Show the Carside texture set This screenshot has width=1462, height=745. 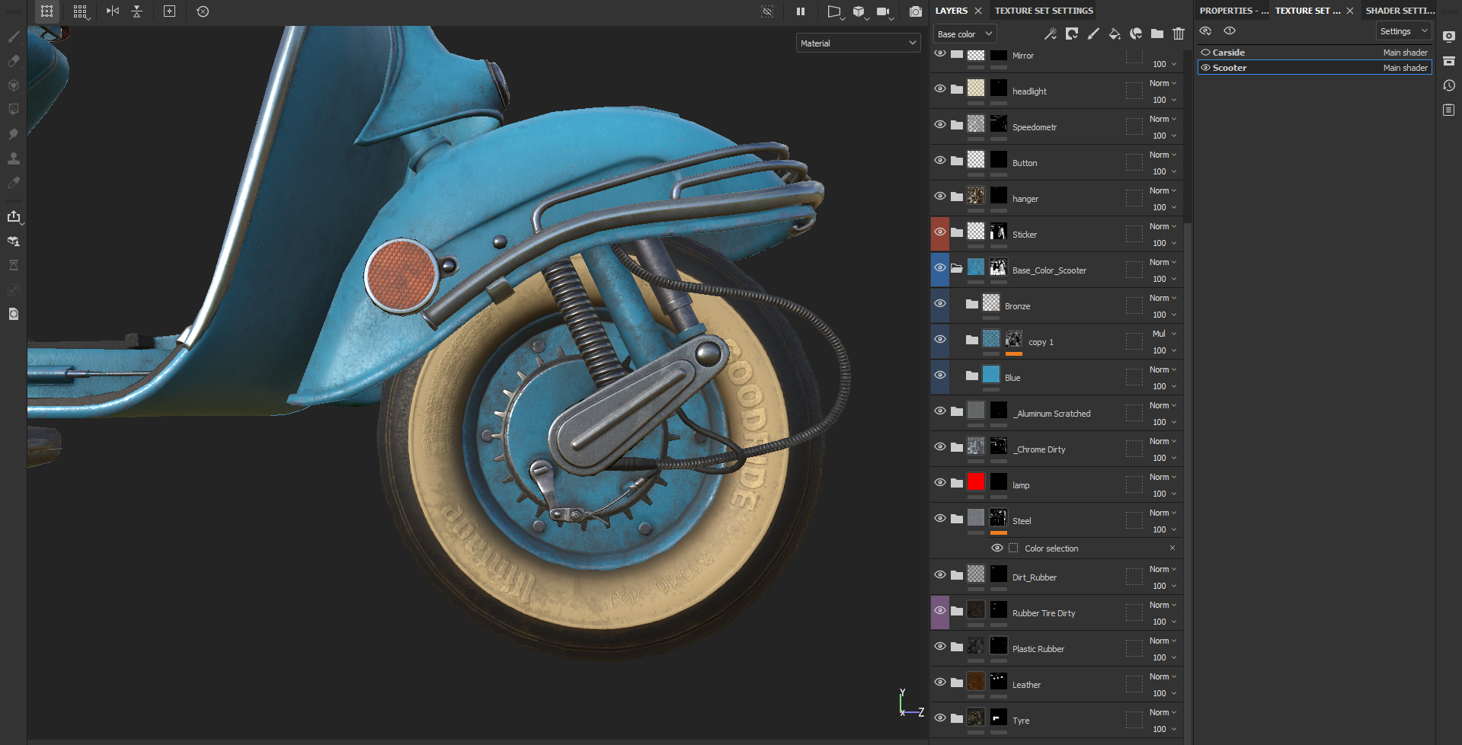pyautogui.click(x=1205, y=53)
